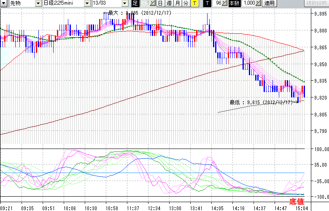Screen dimensions: 329x211
Task: Switch chart to 週 (weekly) timeframe
Action: 169,3
